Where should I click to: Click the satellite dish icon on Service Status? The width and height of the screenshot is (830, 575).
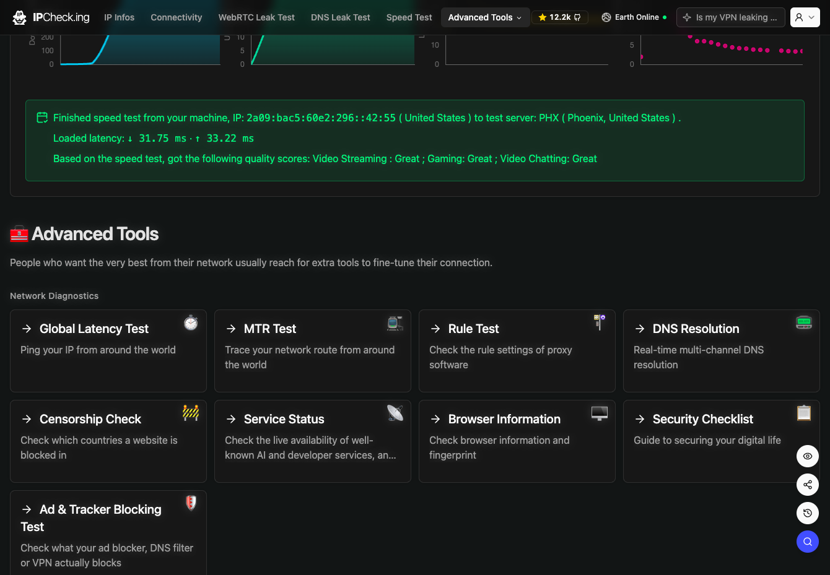[x=395, y=413]
